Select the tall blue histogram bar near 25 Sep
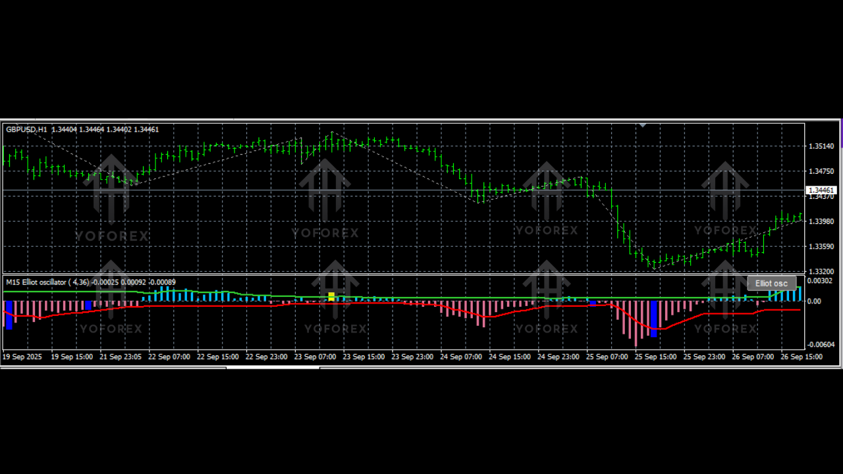Viewport: 843px width, 474px height. [x=653, y=319]
